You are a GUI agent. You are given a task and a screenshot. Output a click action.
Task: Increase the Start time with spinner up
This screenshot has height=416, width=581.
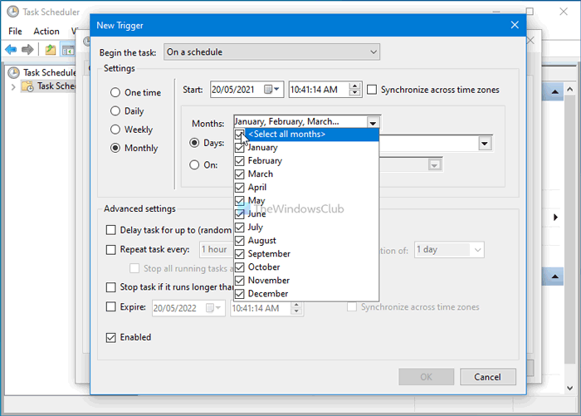coord(354,86)
